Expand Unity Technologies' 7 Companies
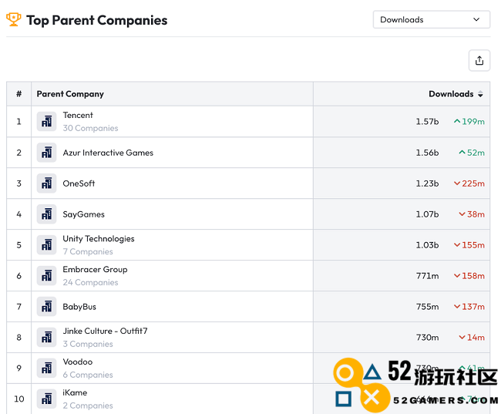 coord(88,252)
